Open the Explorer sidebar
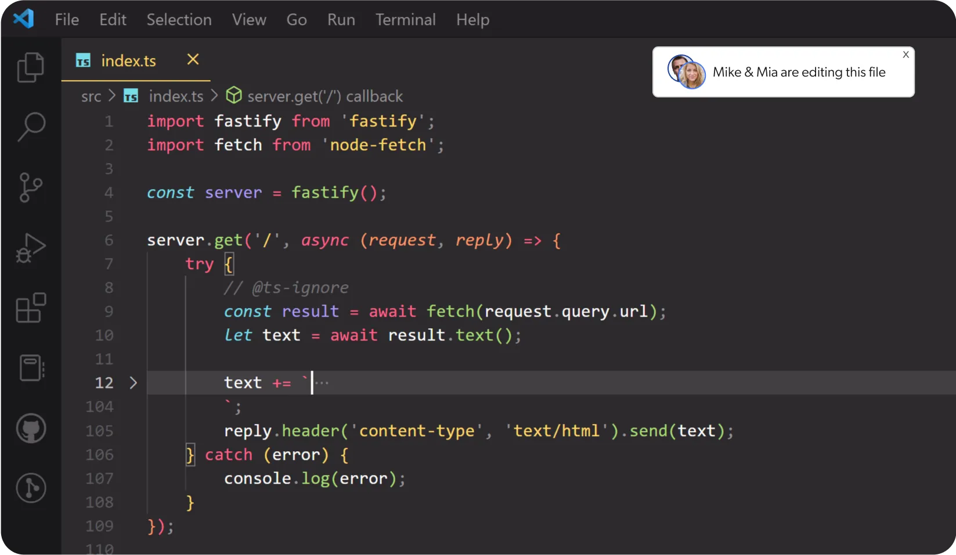956x555 pixels. [31, 67]
